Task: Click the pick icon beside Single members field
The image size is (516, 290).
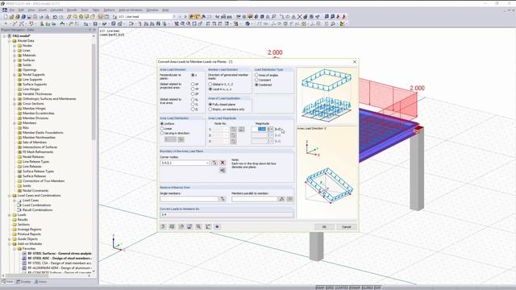Action: [x=223, y=199]
